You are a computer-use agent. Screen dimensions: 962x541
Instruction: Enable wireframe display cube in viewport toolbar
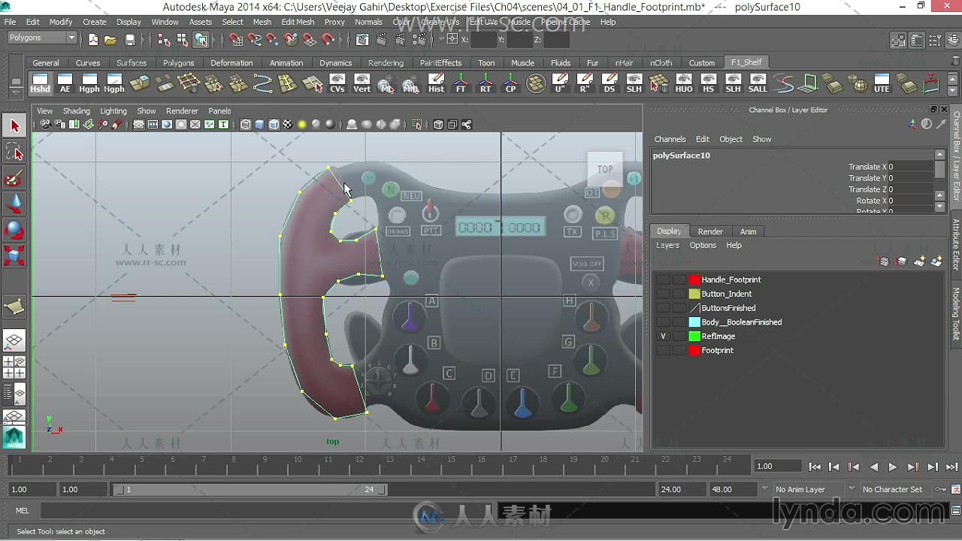[246, 125]
